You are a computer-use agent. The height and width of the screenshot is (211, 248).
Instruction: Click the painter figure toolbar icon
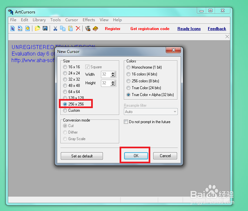[x=88, y=28]
